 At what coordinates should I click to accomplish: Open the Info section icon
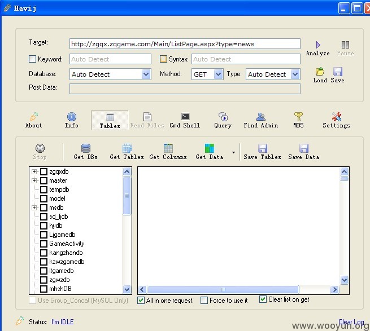[x=72, y=117]
